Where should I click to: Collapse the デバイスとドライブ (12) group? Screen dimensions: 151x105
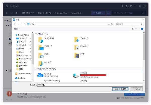pos(36,69)
